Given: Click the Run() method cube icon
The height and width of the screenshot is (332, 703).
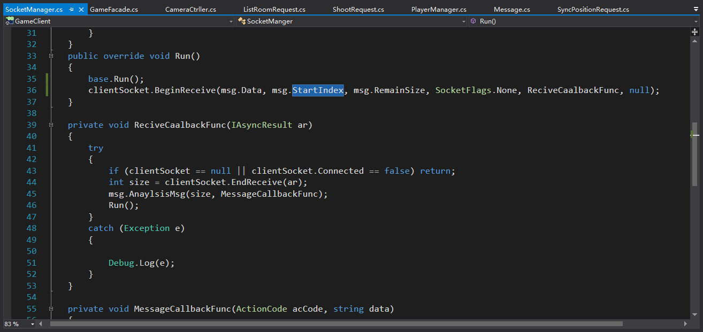Looking at the screenshot, I should click(x=473, y=21).
